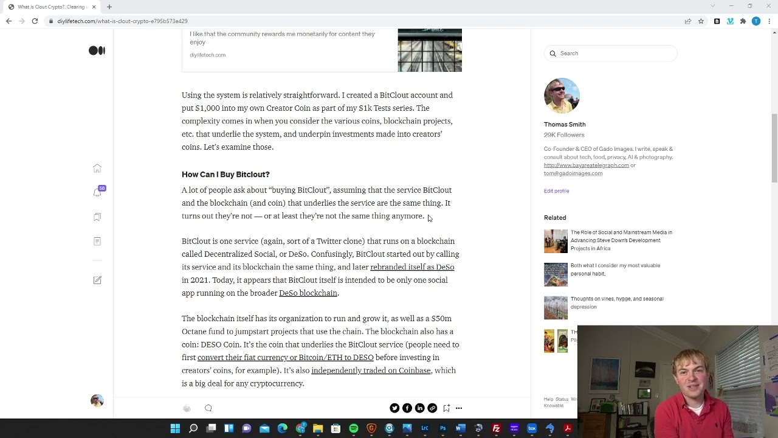
Task: Launch Spotify from the taskbar
Action: [354, 429]
